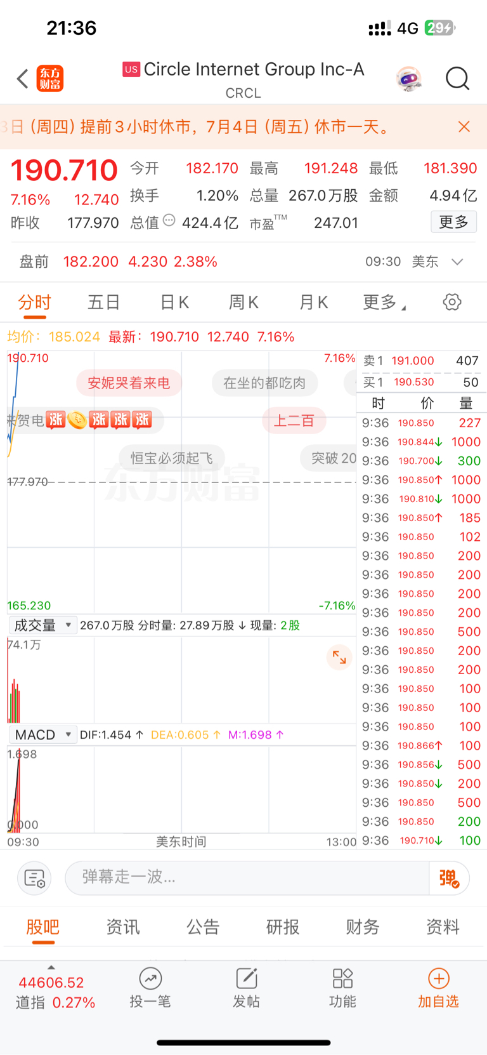Screen dimensions: 487x1055
Task: Open the search magnifier icon
Action: click(457, 79)
